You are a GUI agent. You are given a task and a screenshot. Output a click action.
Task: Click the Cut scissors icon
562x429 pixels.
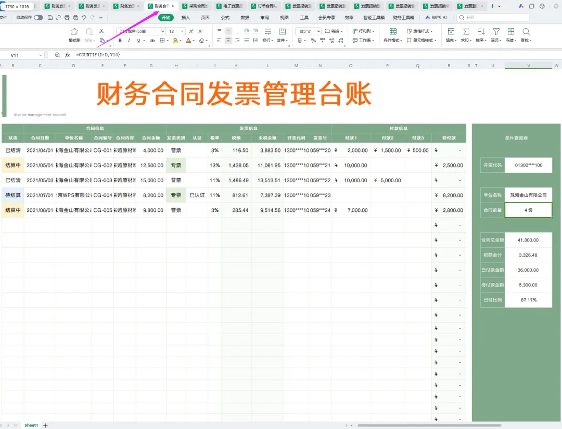(101, 31)
